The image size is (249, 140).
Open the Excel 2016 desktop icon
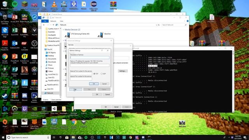pos(15,31)
